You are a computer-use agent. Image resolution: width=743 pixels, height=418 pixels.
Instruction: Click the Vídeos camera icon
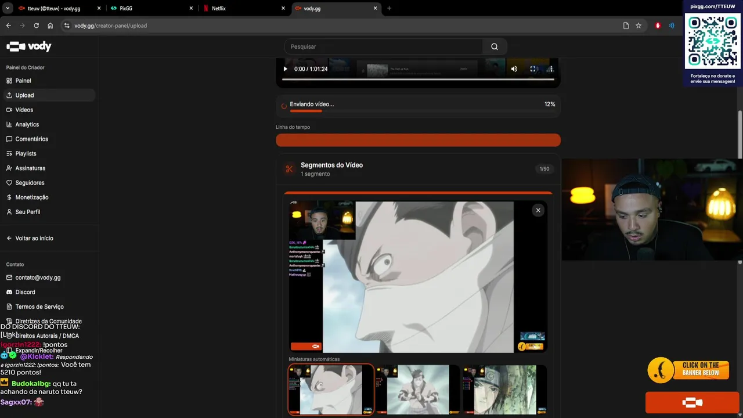point(9,110)
